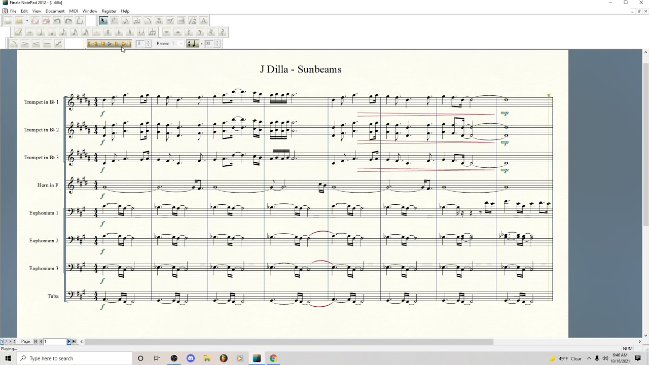This screenshot has height=365, width=649.
Task: Jump to last page button
Action: pyautogui.click(x=74, y=342)
